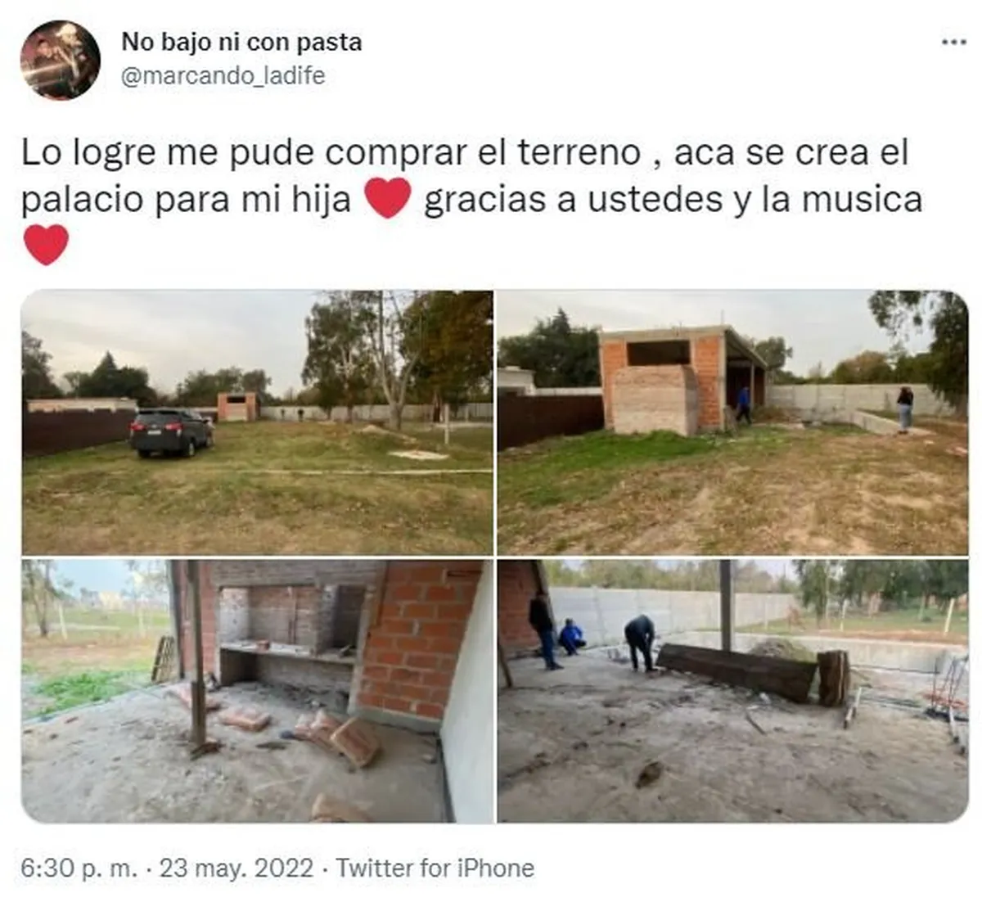This screenshot has width=982, height=907.
Task: Click the 23 may. 2022 date
Action: (236, 868)
